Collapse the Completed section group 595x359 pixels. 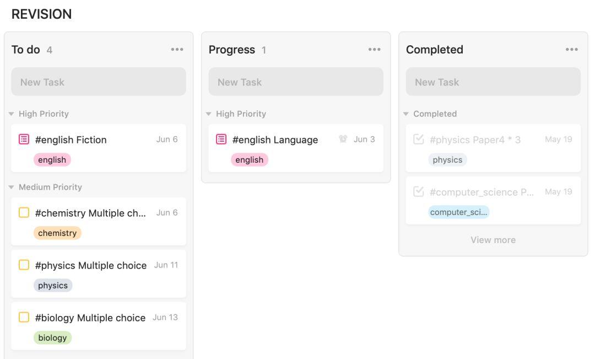406,114
